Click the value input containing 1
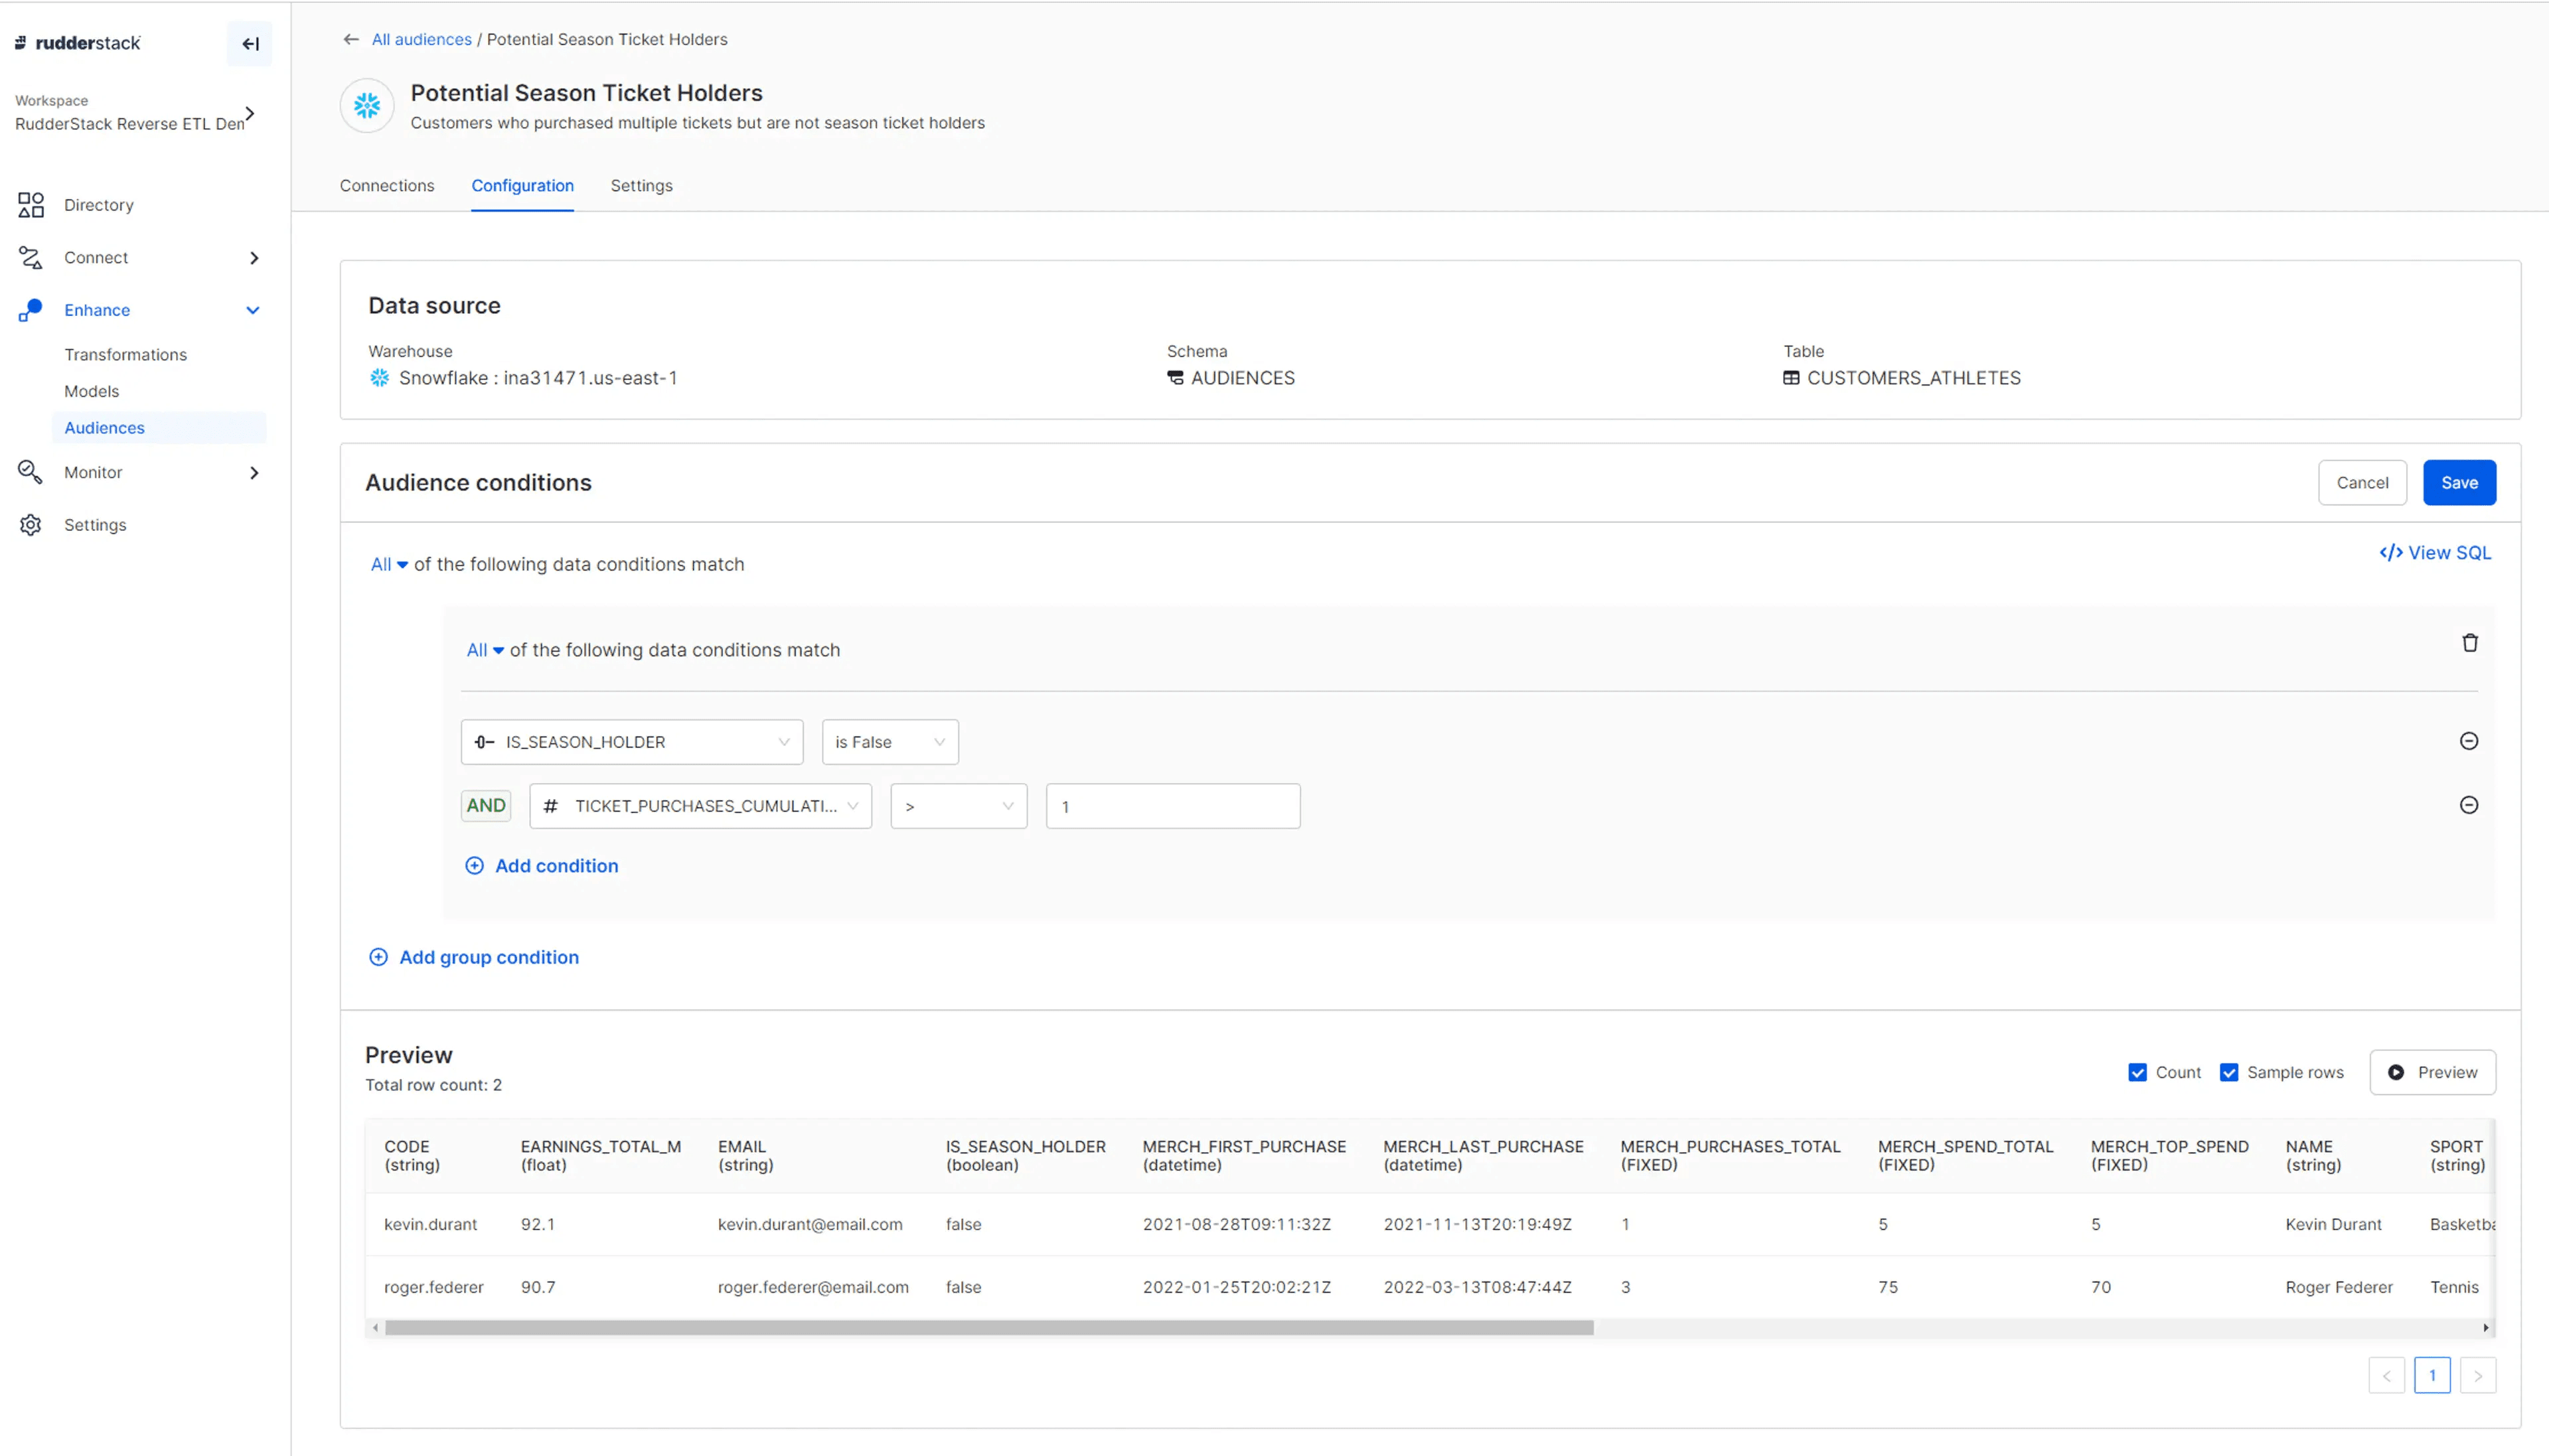Image resolution: width=2549 pixels, height=1456 pixels. point(1171,806)
